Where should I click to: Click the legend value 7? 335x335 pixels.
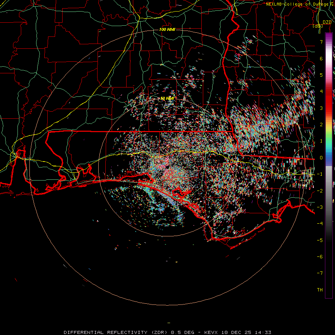pyautogui.click(x=321, y=42)
